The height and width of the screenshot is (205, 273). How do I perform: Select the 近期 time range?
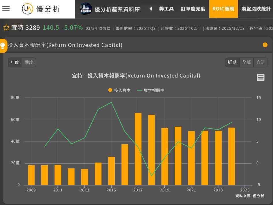(232, 62)
